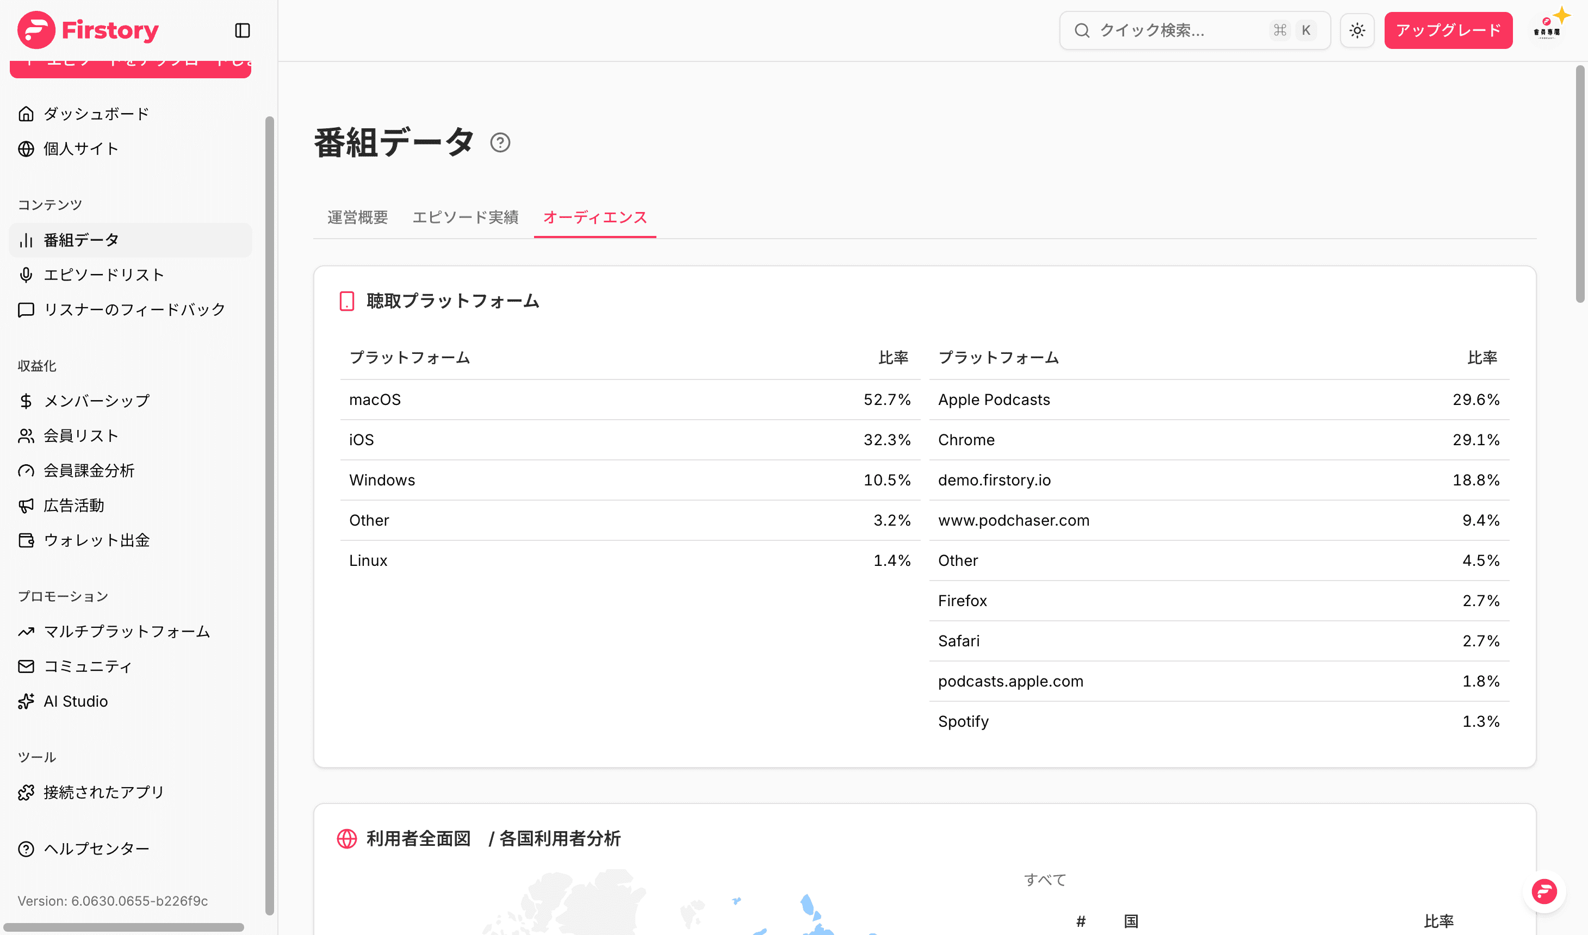Screen dimensions: 1588x935
Task: Click the 接続されたアプリ puzzle icon
Action: click(x=26, y=793)
